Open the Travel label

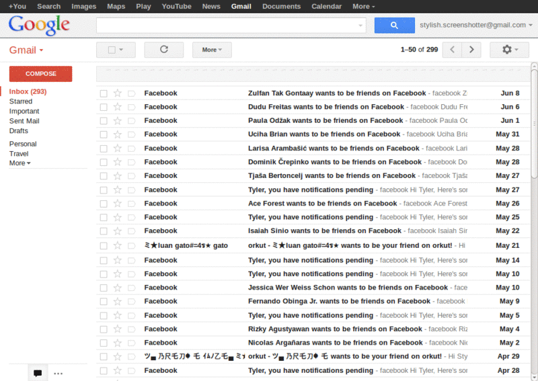click(x=19, y=154)
